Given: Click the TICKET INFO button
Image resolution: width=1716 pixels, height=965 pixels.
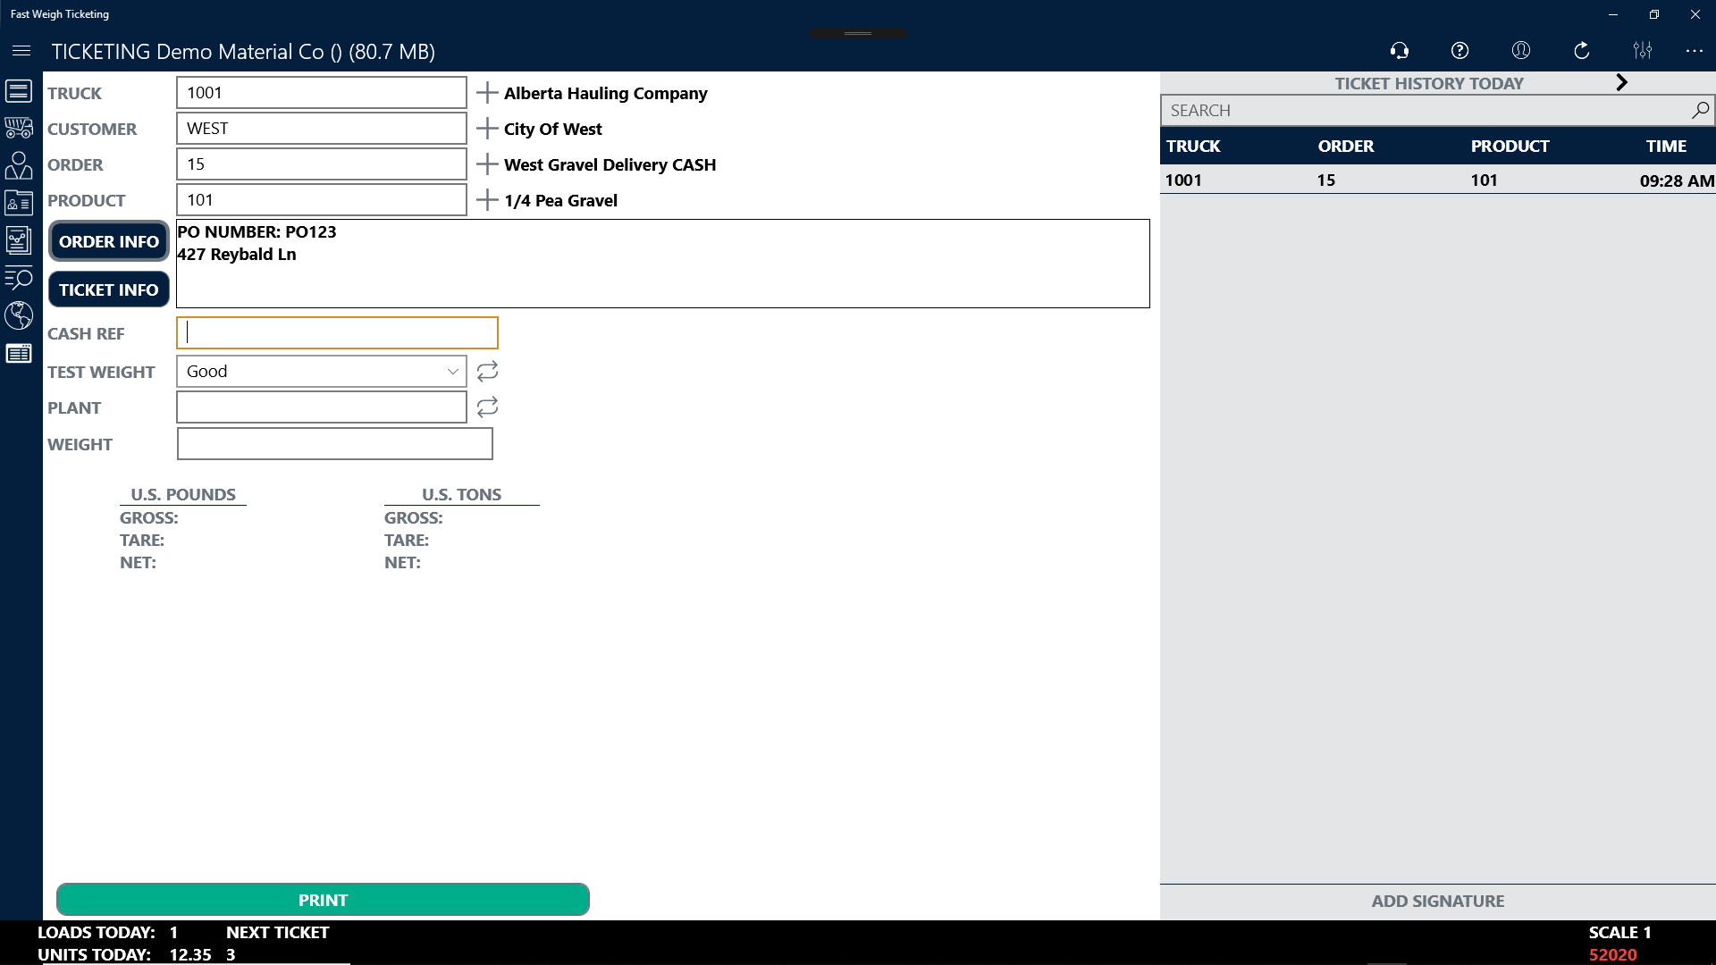Looking at the screenshot, I should coord(109,289).
